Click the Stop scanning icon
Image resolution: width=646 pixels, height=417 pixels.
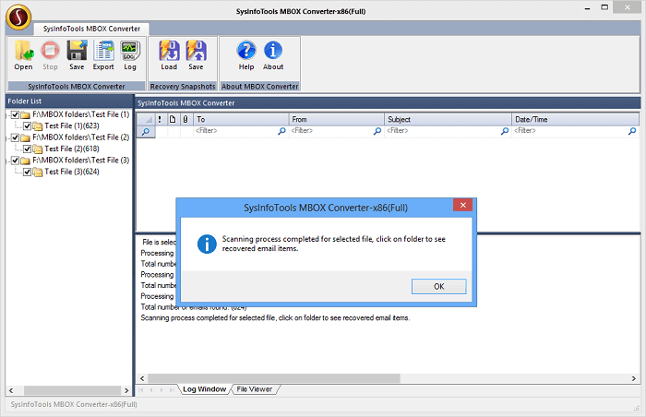pos(50,55)
